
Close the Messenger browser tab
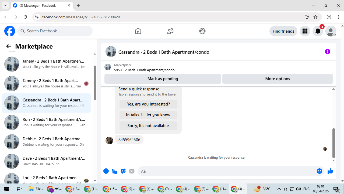(69, 5)
